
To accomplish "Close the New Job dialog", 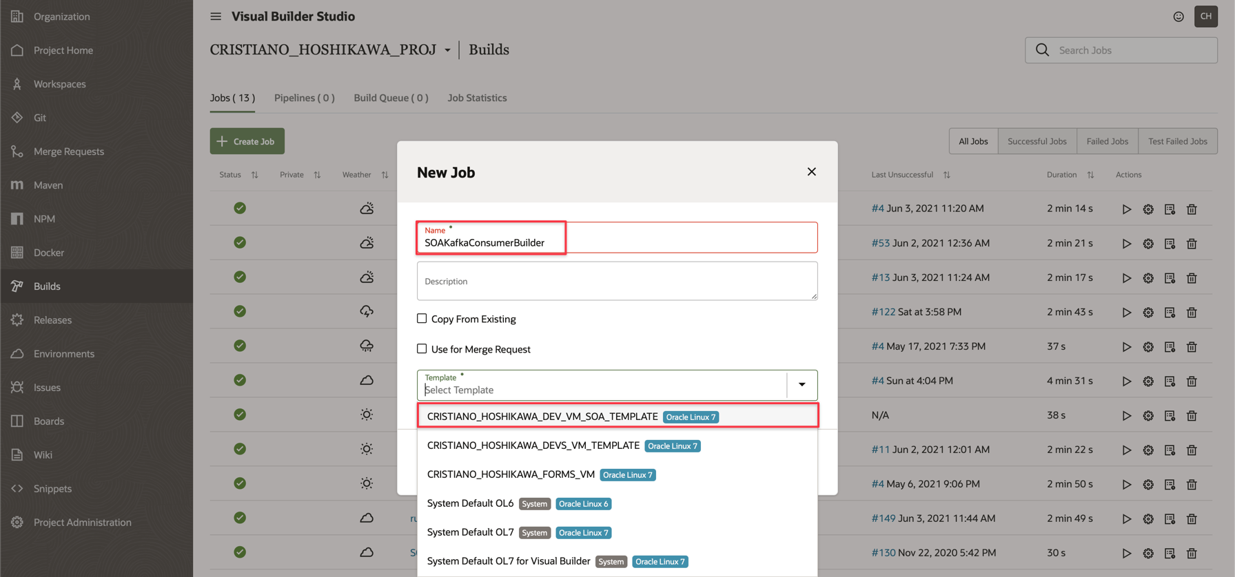I will [x=812, y=171].
